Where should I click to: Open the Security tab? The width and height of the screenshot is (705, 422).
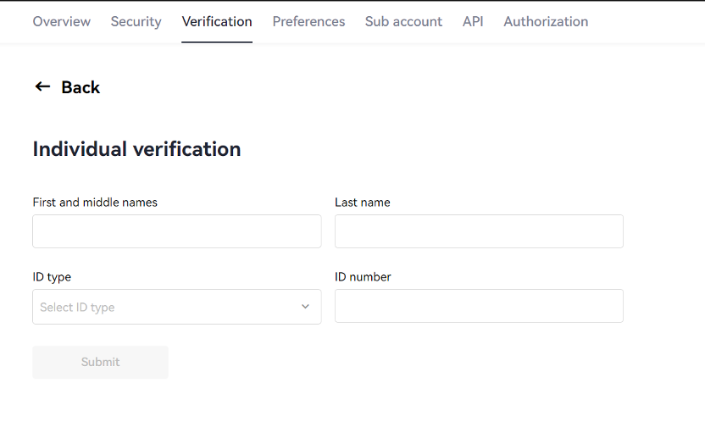pyautogui.click(x=136, y=21)
